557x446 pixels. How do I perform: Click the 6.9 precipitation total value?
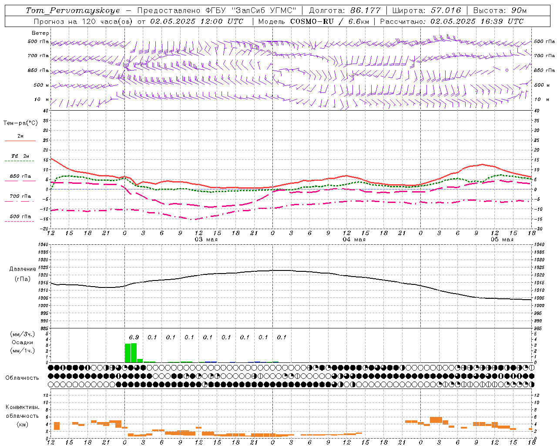click(134, 337)
